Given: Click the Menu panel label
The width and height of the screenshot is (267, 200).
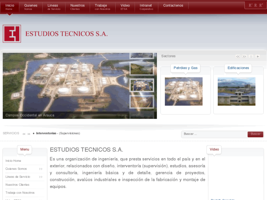Looking at the screenshot, I should 25,149.
